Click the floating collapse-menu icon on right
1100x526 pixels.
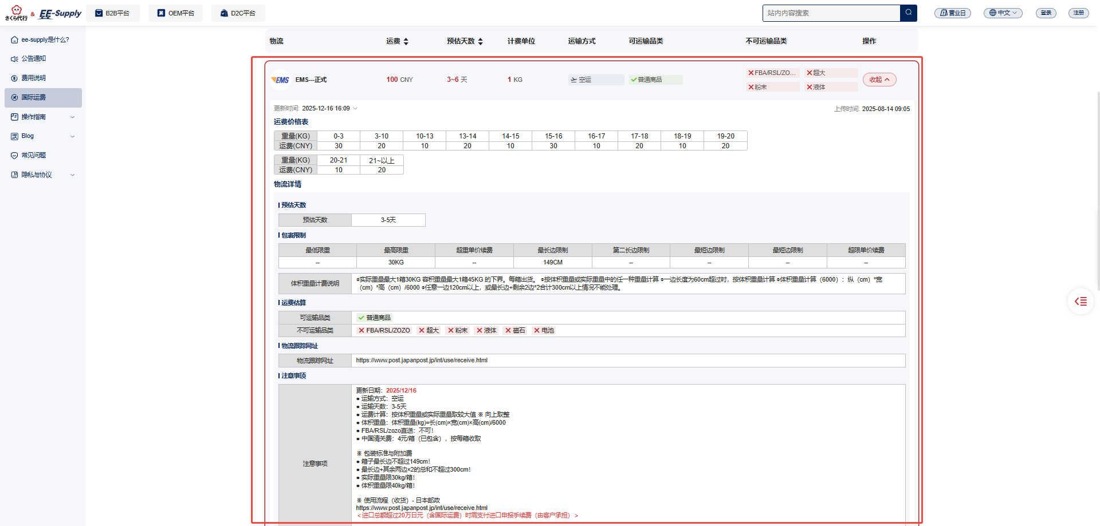click(x=1081, y=301)
